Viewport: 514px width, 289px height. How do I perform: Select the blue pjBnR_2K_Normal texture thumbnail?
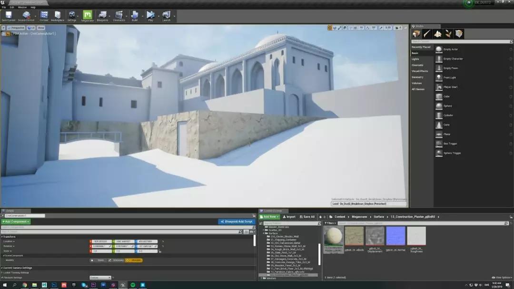[395, 236]
